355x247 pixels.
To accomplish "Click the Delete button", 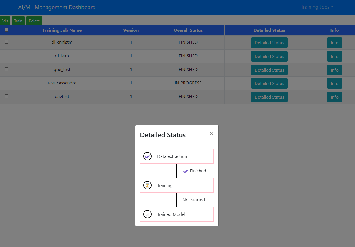I will pos(34,21).
